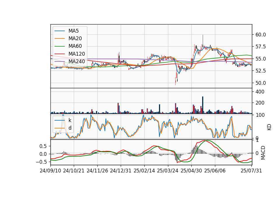Click the 24/11/26 date label
This screenshot has width=280, height=201.
click(x=97, y=171)
